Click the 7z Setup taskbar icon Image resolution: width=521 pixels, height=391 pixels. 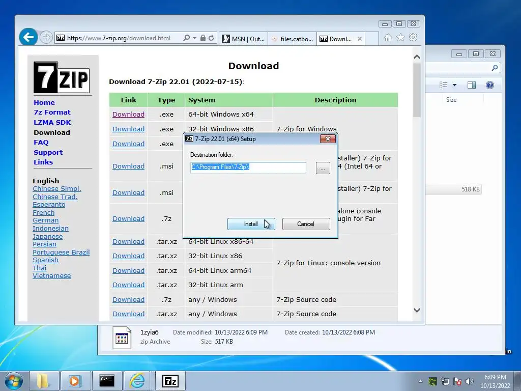tap(170, 381)
